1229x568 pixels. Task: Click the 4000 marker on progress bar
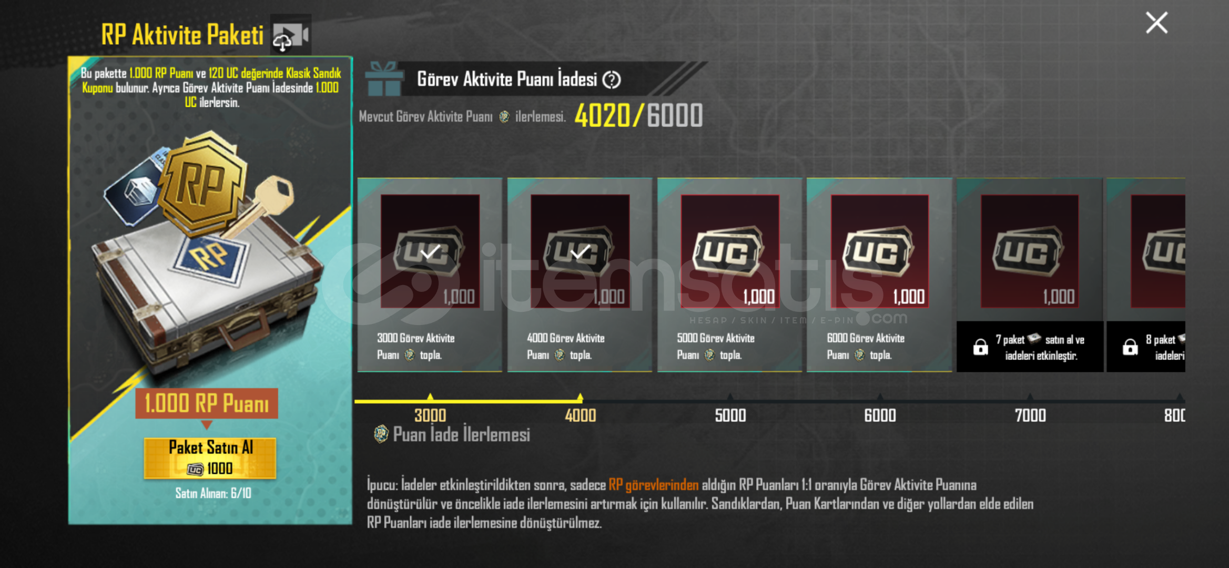[580, 415]
